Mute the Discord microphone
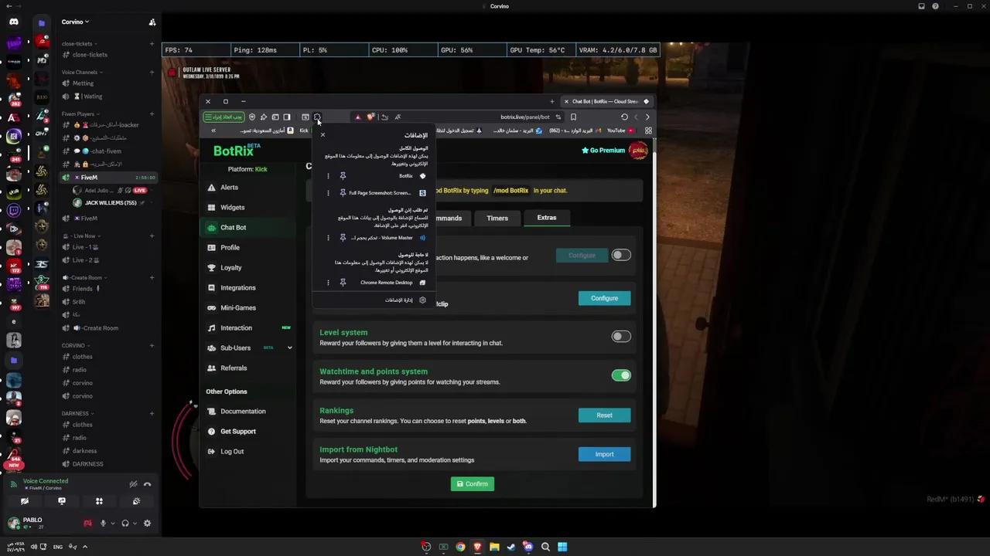The width and height of the screenshot is (990, 556). click(x=103, y=524)
